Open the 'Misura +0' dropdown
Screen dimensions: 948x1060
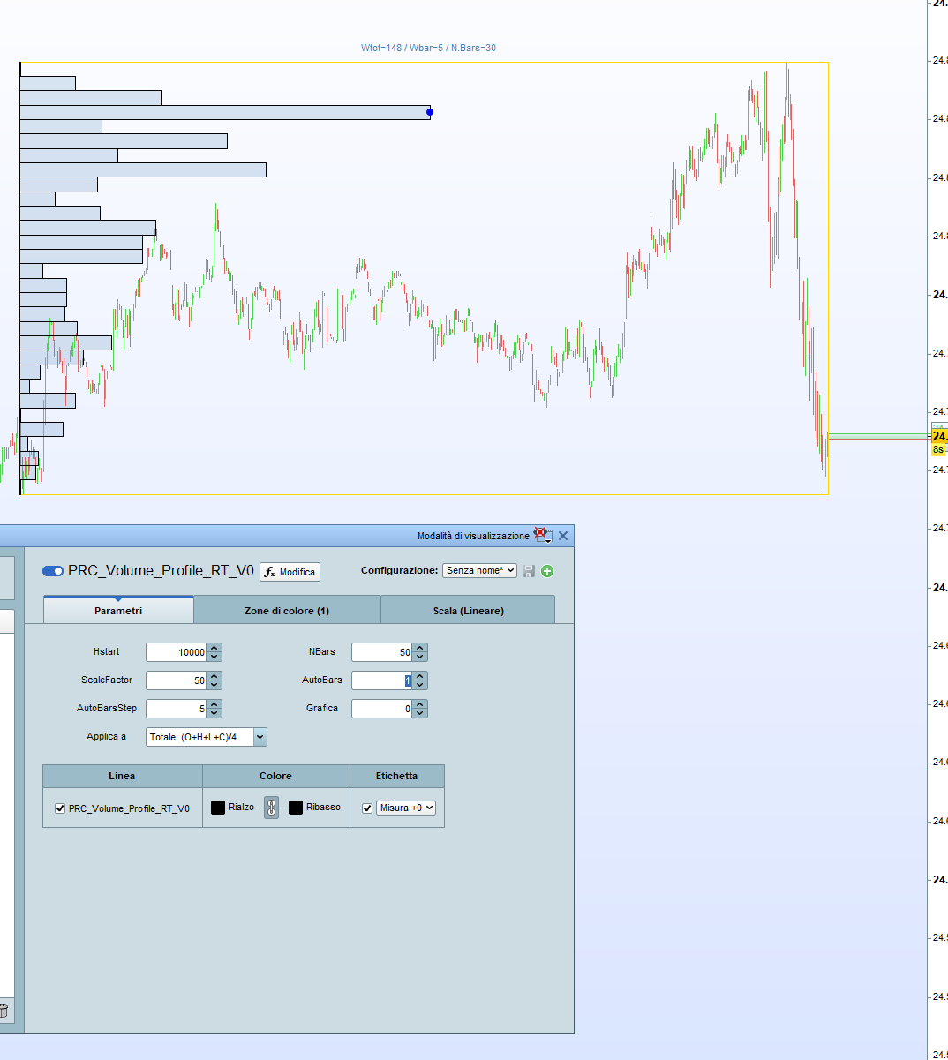click(x=406, y=808)
